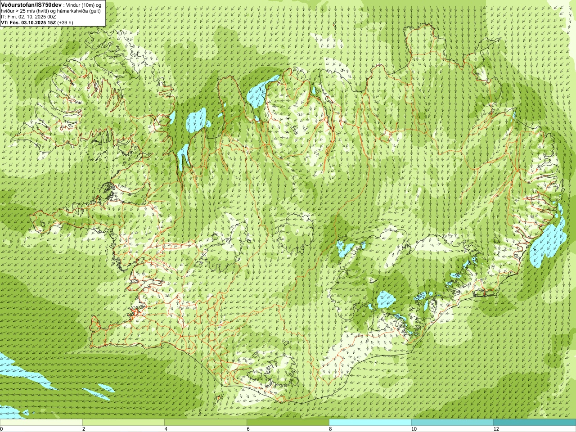Click the light green 2–4 legend swatch
This screenshot has height=432, width=576.
pyautogui.click(x=123, y=423)
